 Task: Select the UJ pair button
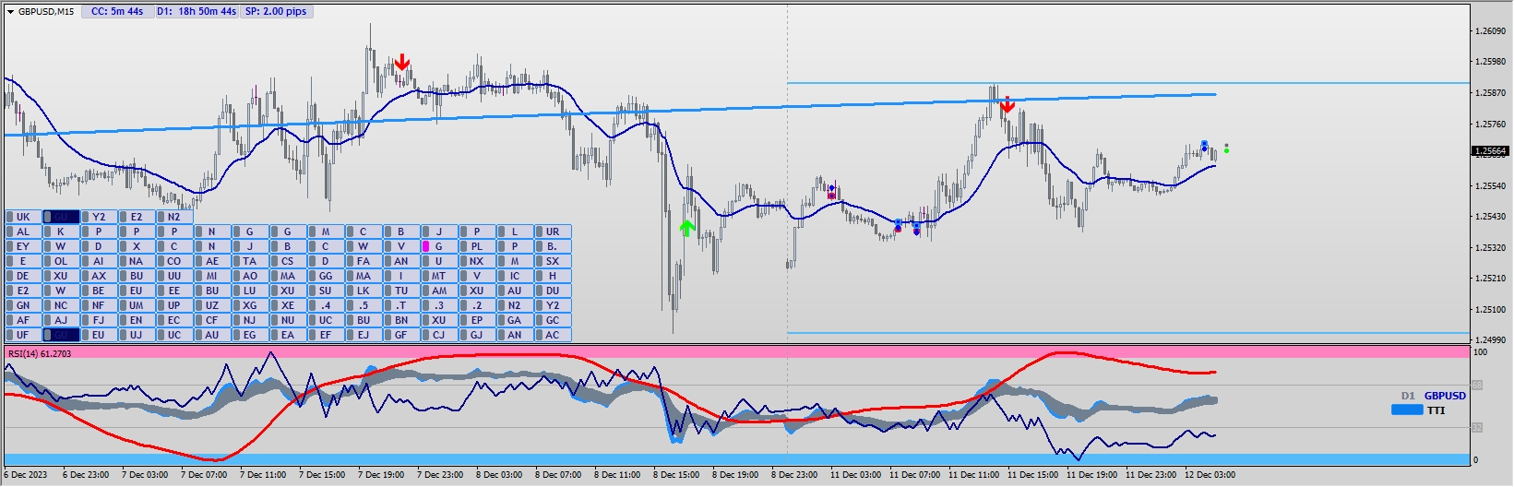[x=137, y=335]
